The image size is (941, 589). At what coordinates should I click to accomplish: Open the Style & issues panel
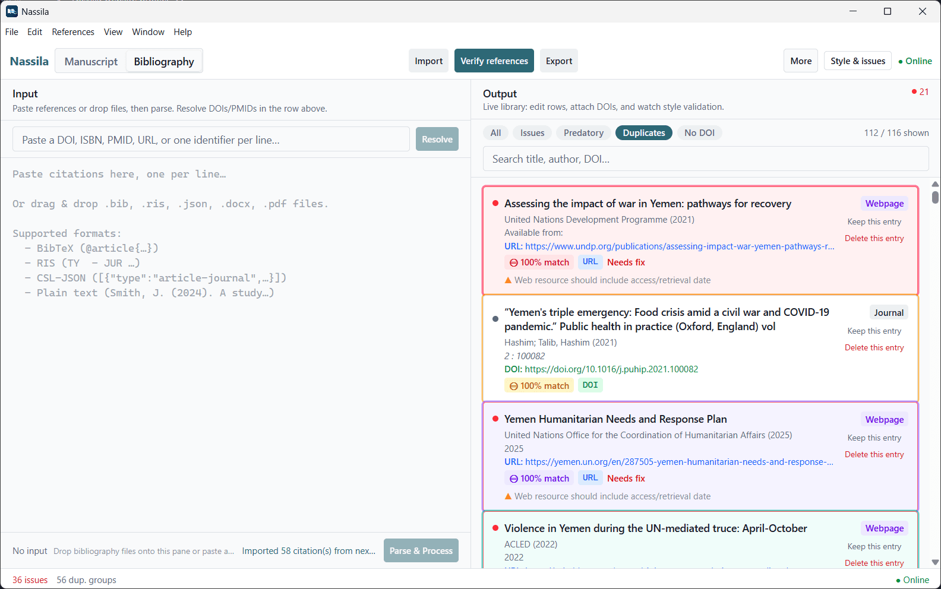coord(858,61)
